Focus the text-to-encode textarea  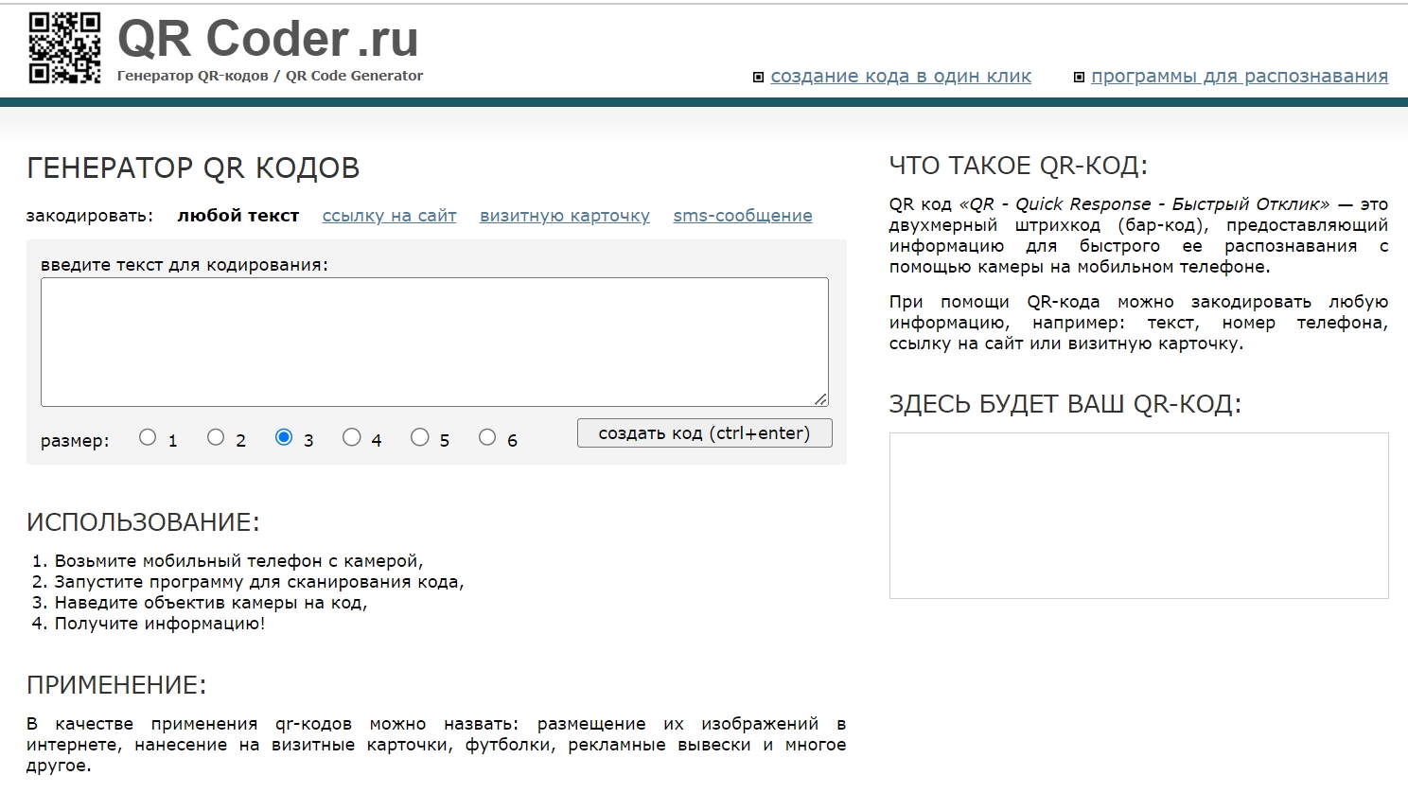pyautogui.click(x=434, y=342)
